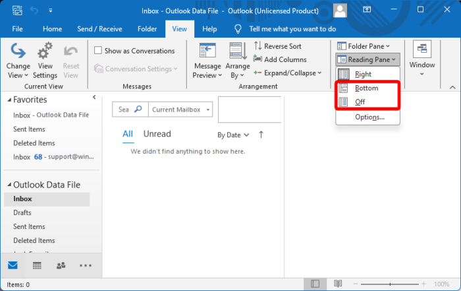Select Bottom from Reading Pane menu

pyautogui.click(x=367, y=88)
